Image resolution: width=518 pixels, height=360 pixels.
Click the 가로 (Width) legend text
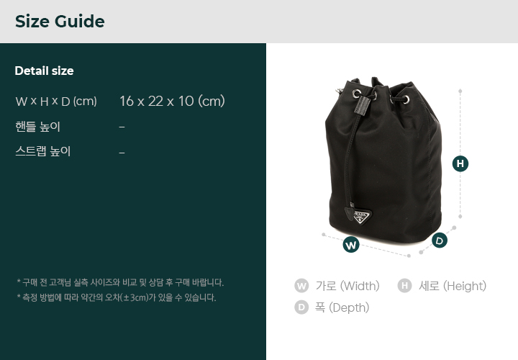tap(347, 286)
